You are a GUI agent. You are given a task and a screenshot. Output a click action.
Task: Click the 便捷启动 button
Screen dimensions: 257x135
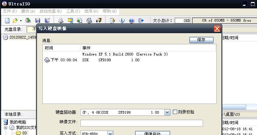click(152, 133)
